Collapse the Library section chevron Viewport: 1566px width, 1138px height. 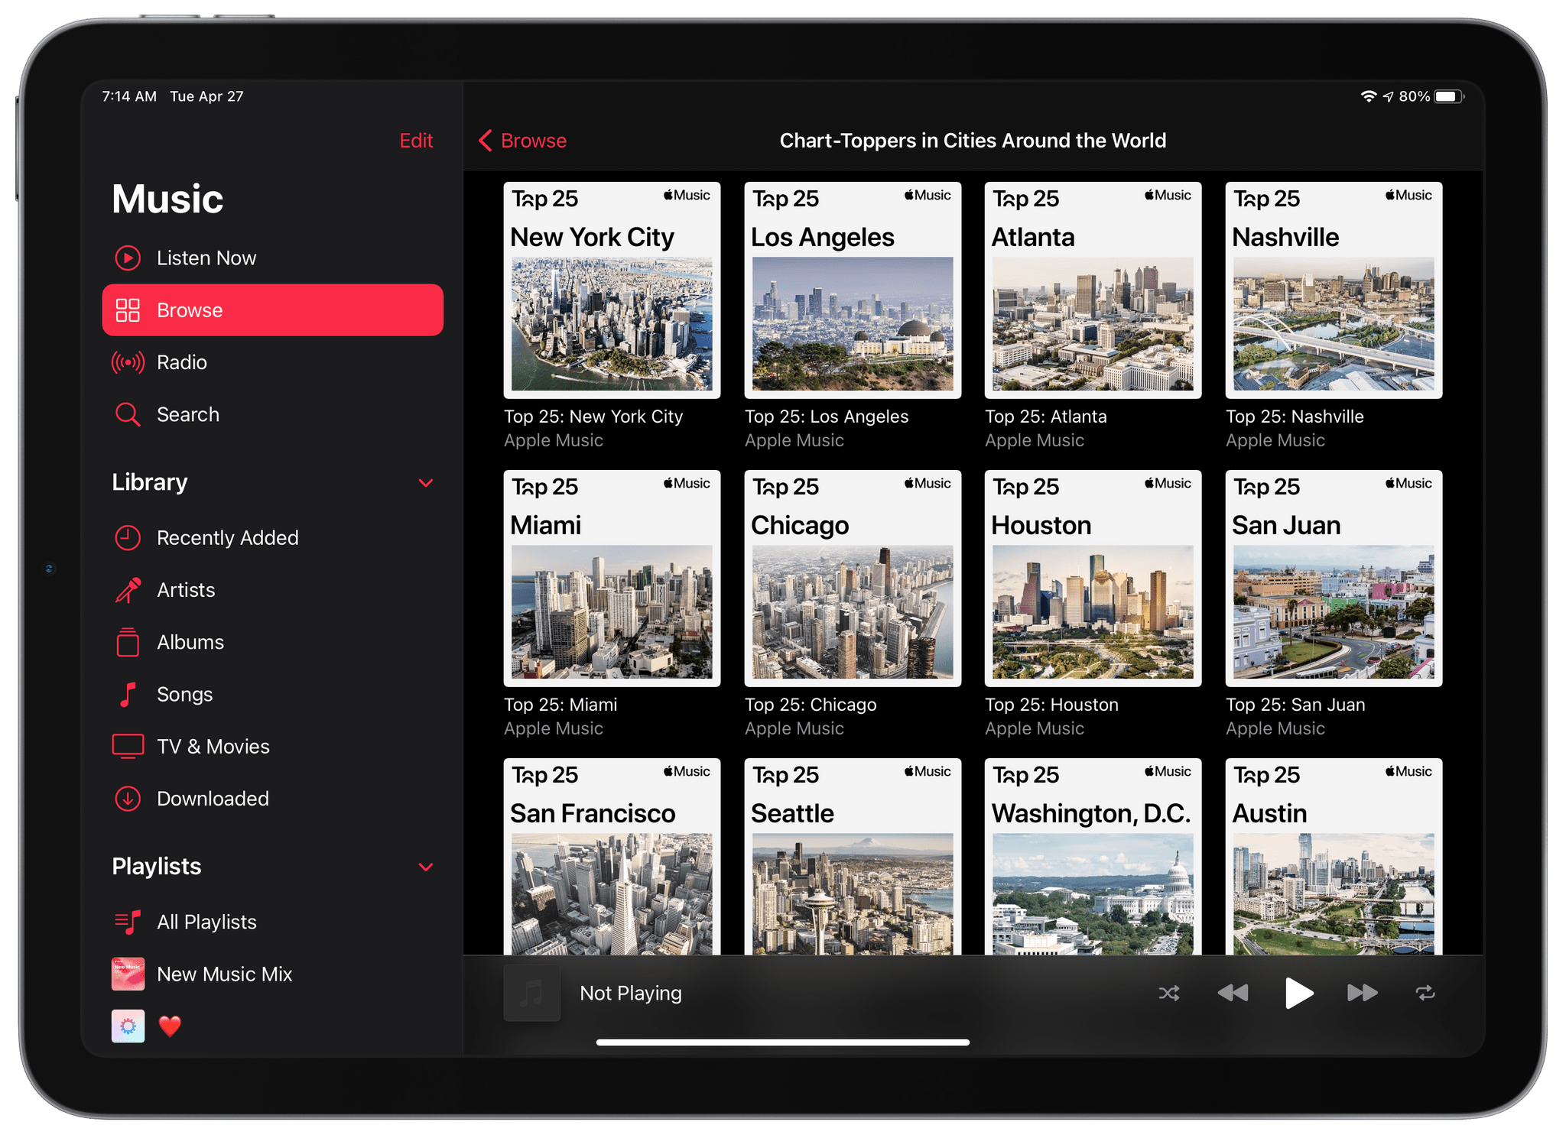pos(426,483)
